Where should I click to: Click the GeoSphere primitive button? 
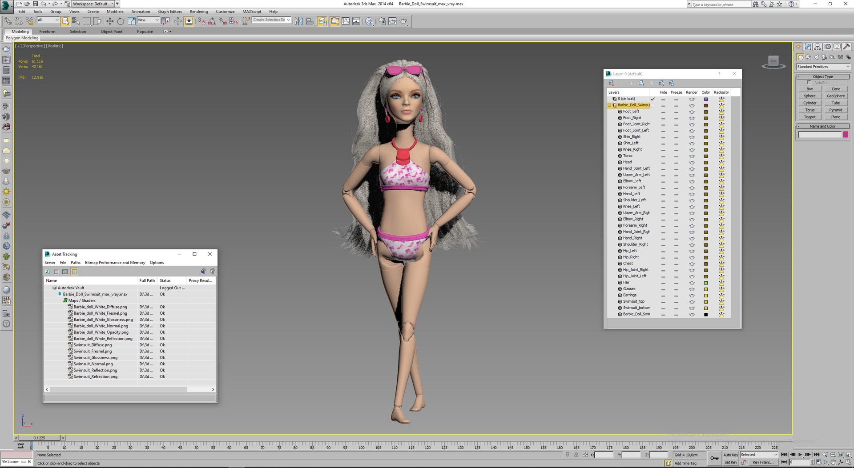pyautogui.click(x=836, y=96)
